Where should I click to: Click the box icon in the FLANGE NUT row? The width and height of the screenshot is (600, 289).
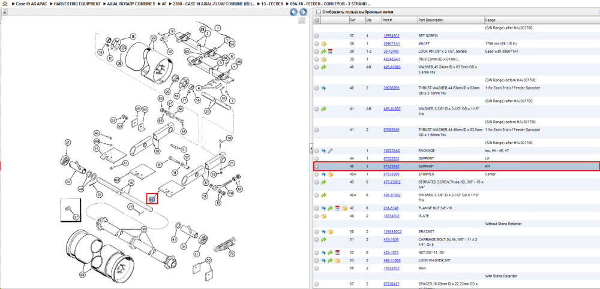tap(344, 208)
